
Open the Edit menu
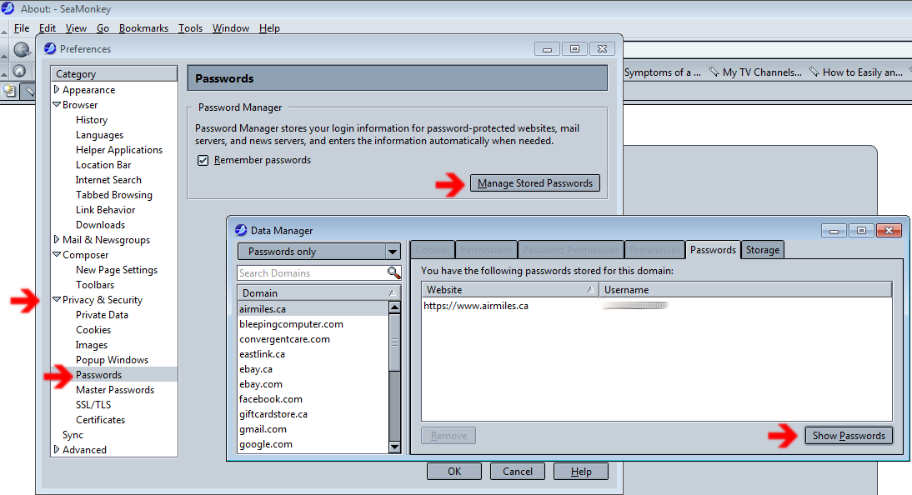(48, 28)
